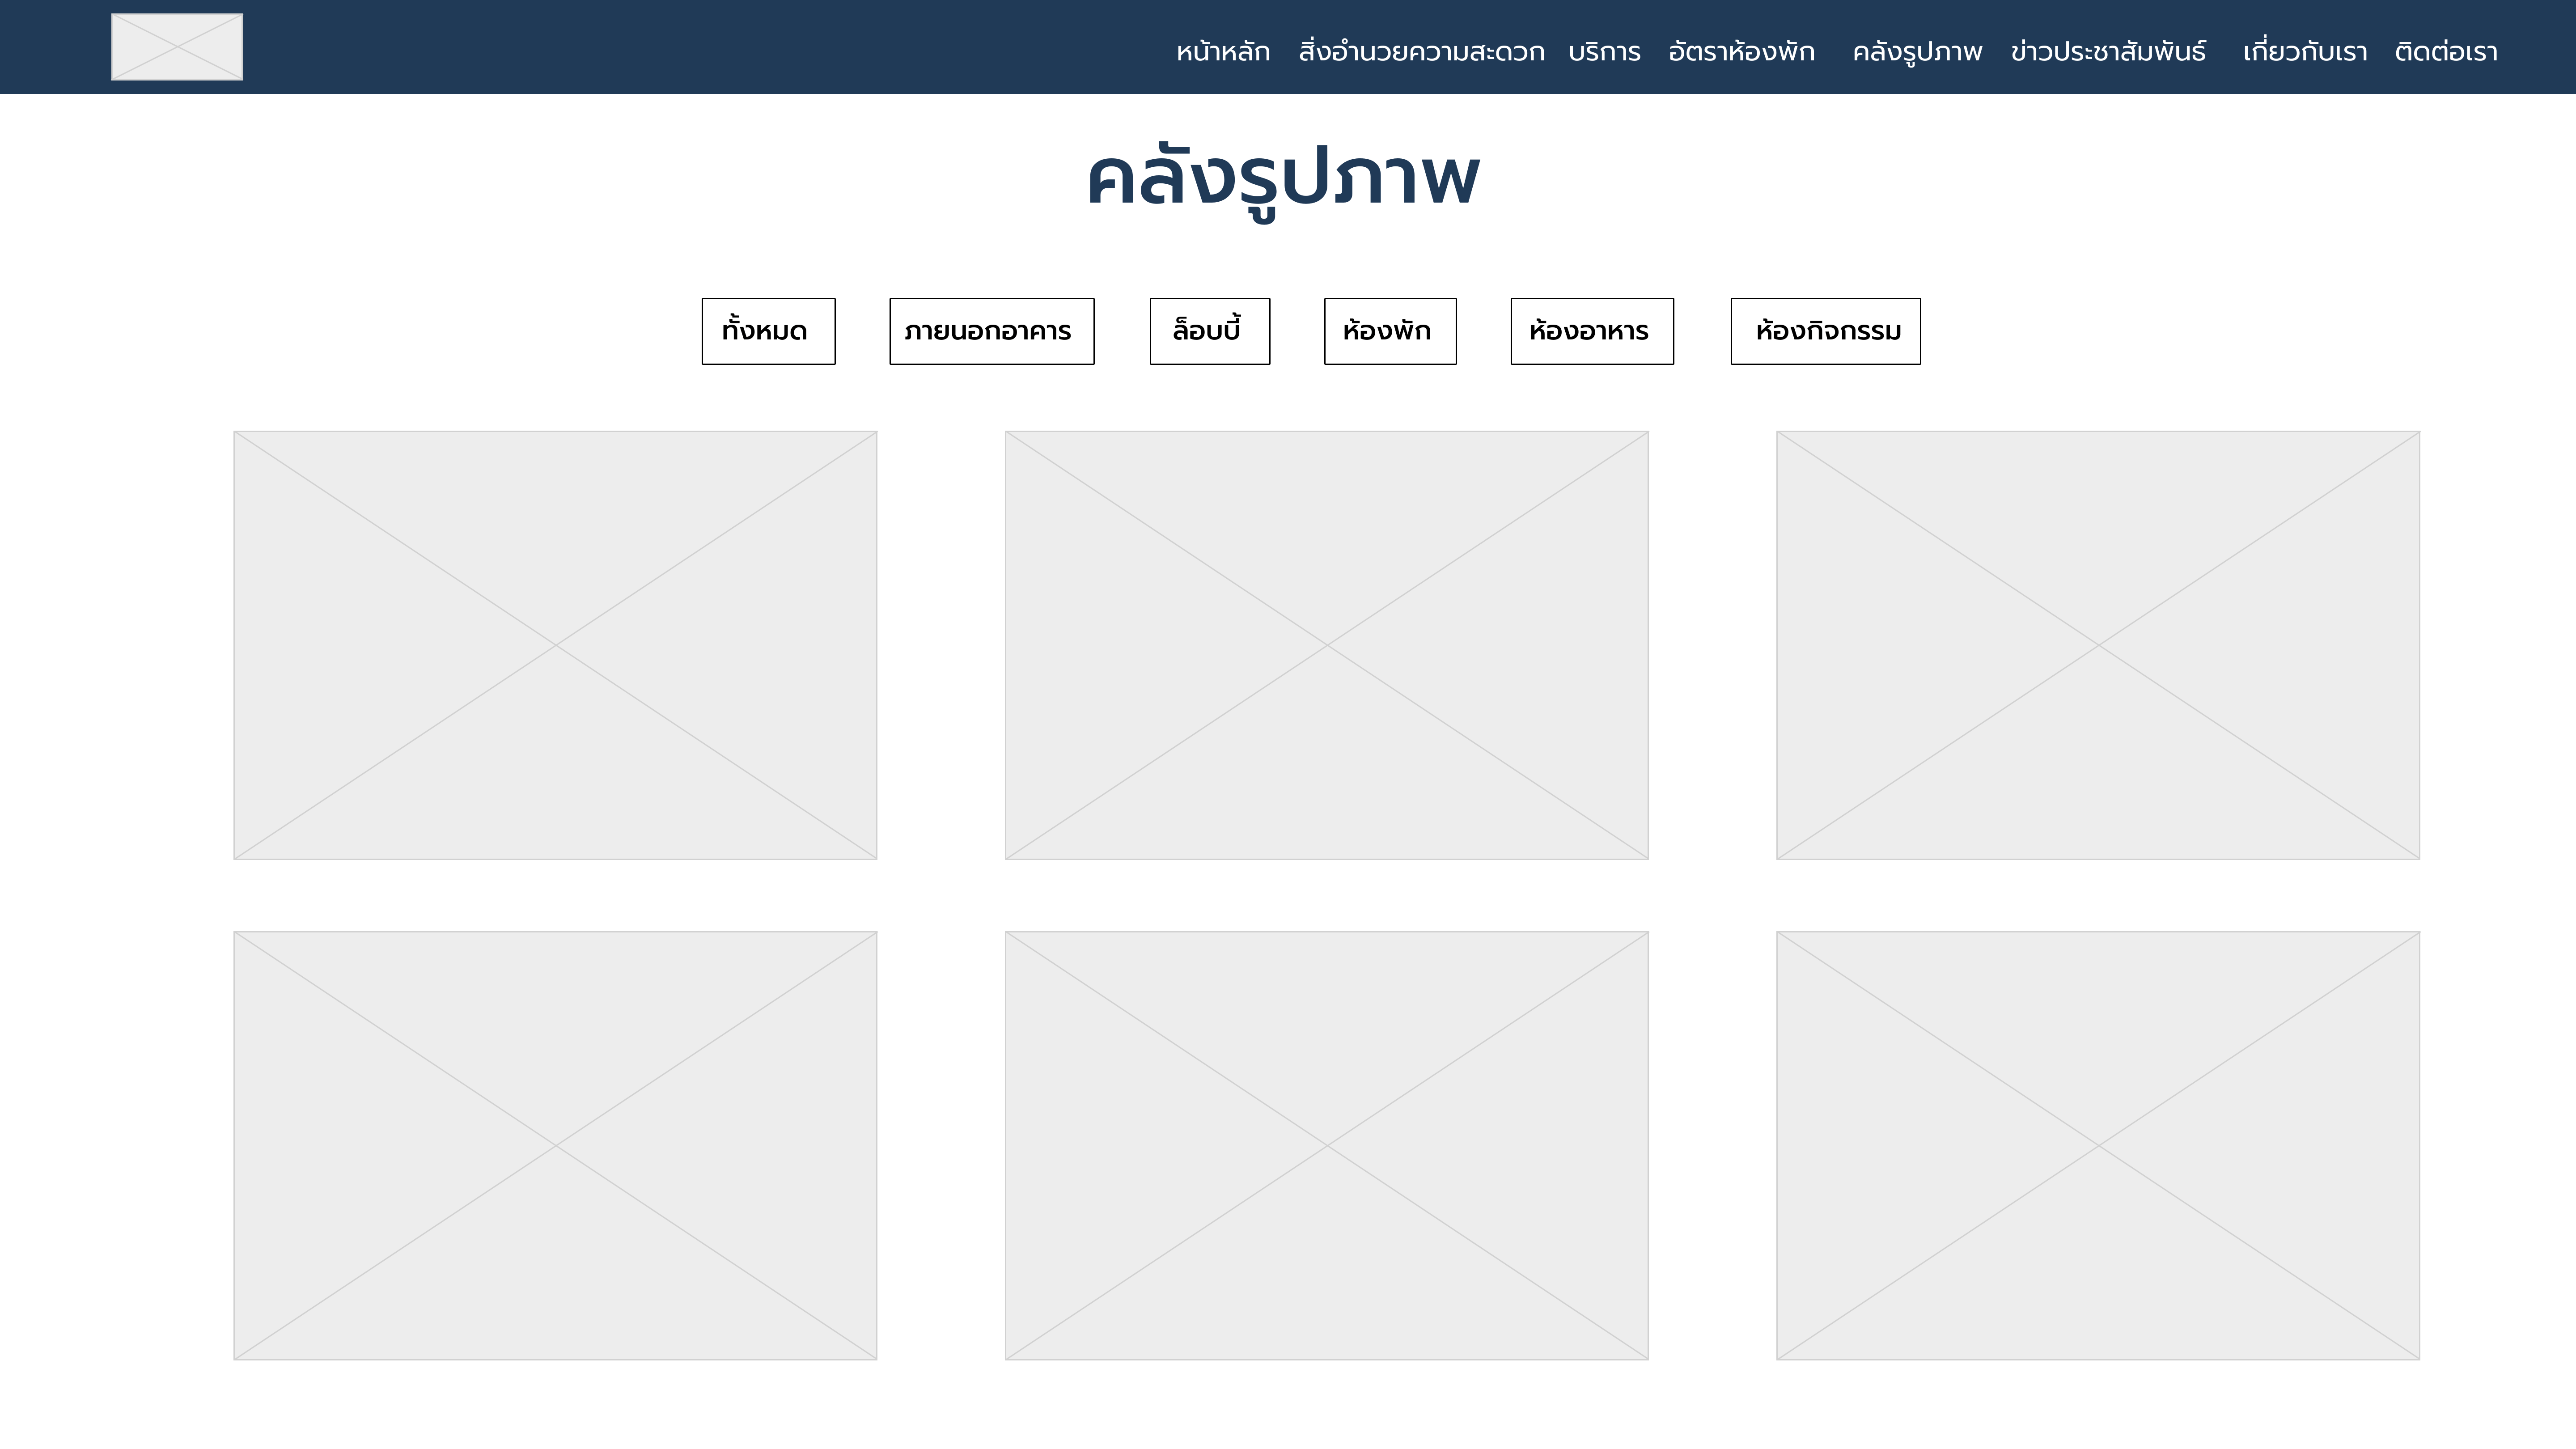Open the อัตราห้องพัก page
Image resolution: width=2576 pixels, height=1449 pixels.
coord(1741,51)
